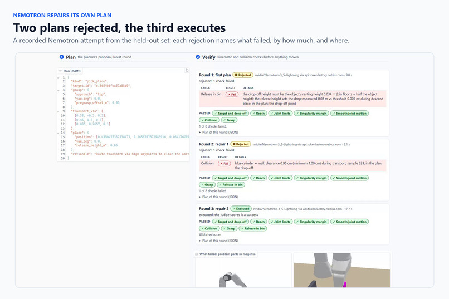Viewport: 449px width, 299px height.
Task: Click the Fail badge in the Release in bin row
Action: [x=232, y=95]
